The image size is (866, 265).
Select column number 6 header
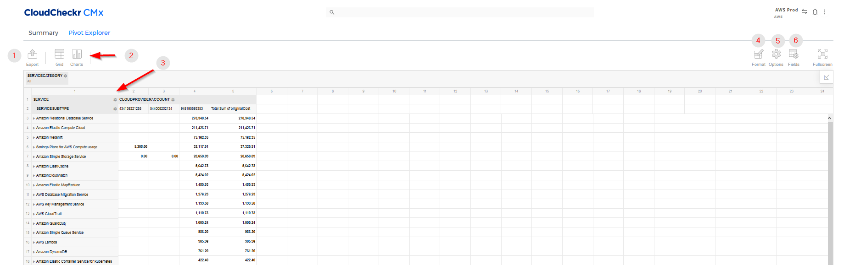coord(272,91)
